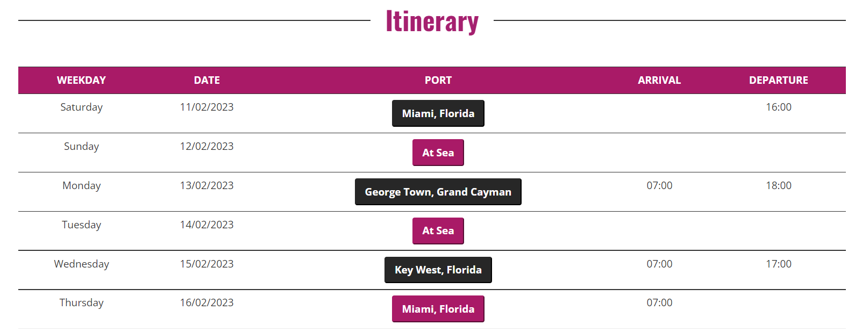Select the DEPARTURE column header

(x=778, y=80)
